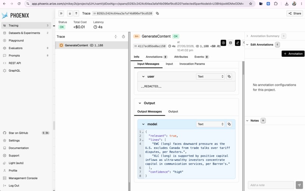Open the user message Text format dropdown
This screenshot has width=305, height=191.
(x=210, y=77)
